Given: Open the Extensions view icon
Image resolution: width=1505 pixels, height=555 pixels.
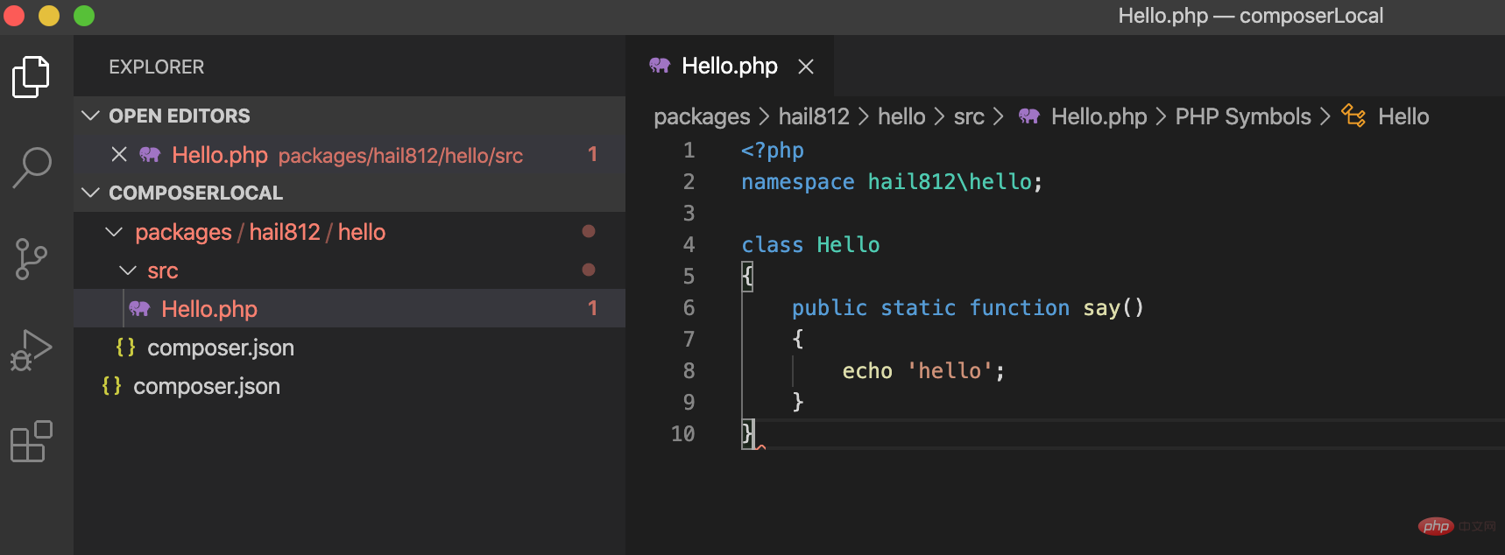Looking at the screenshot, I should 31,441.
